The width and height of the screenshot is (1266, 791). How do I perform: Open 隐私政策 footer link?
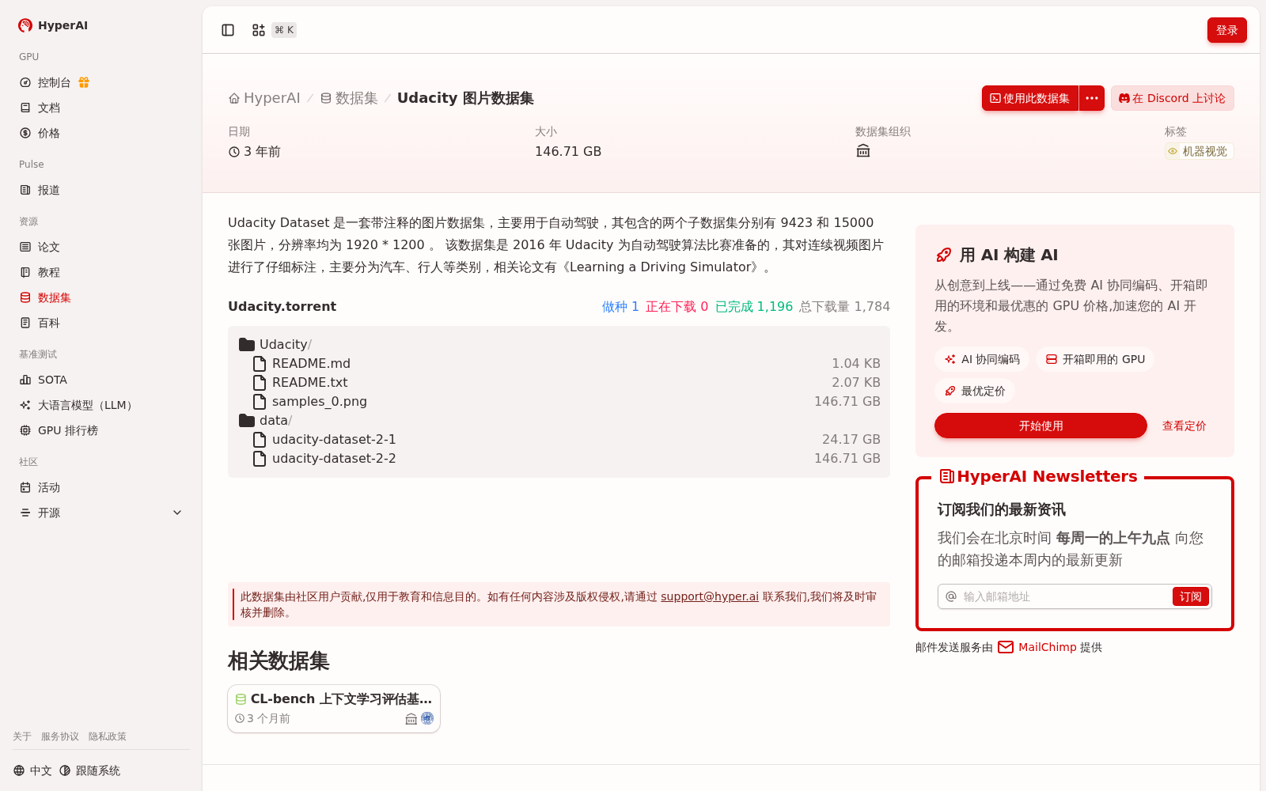pyautogui.click(x=108, y=736)
